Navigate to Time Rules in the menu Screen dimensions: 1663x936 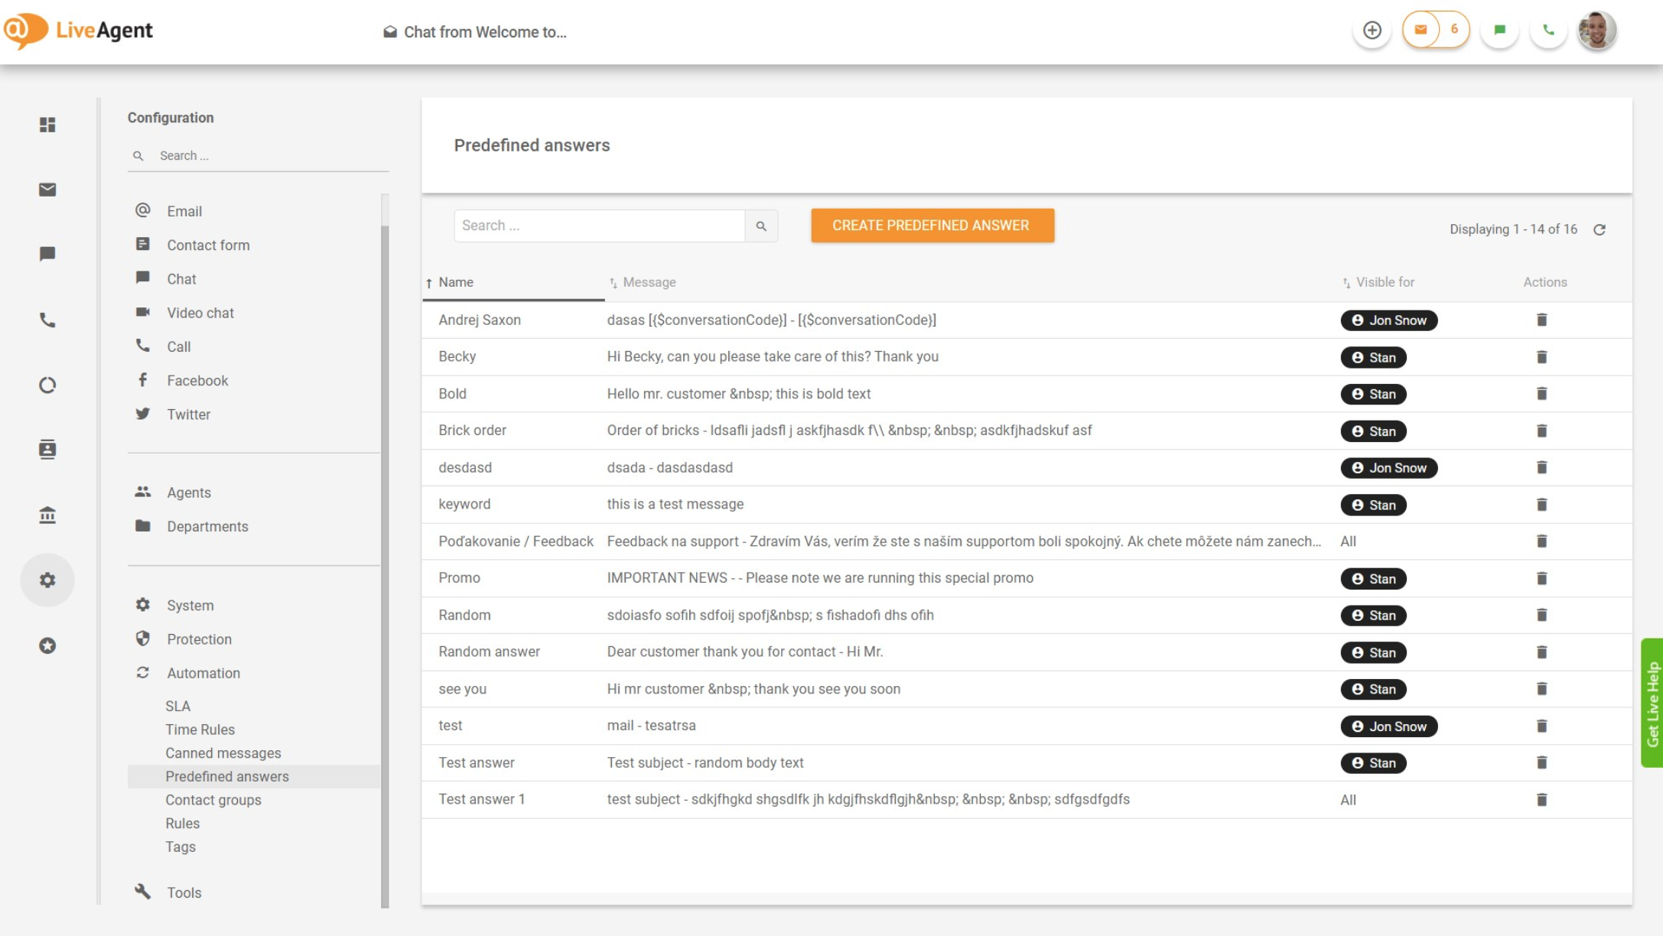click(200, 729)
